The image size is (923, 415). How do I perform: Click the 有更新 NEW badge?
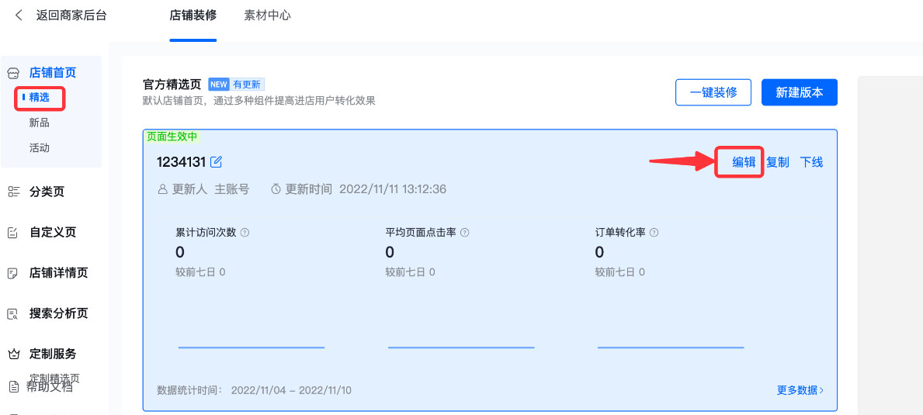tap(237, 84)
